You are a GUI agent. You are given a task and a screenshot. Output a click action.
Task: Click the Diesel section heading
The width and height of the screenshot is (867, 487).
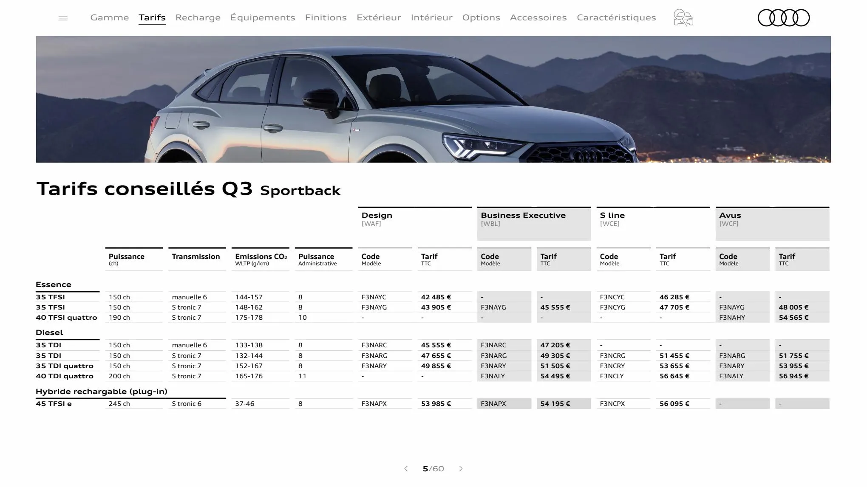click(x=49, y=332)
